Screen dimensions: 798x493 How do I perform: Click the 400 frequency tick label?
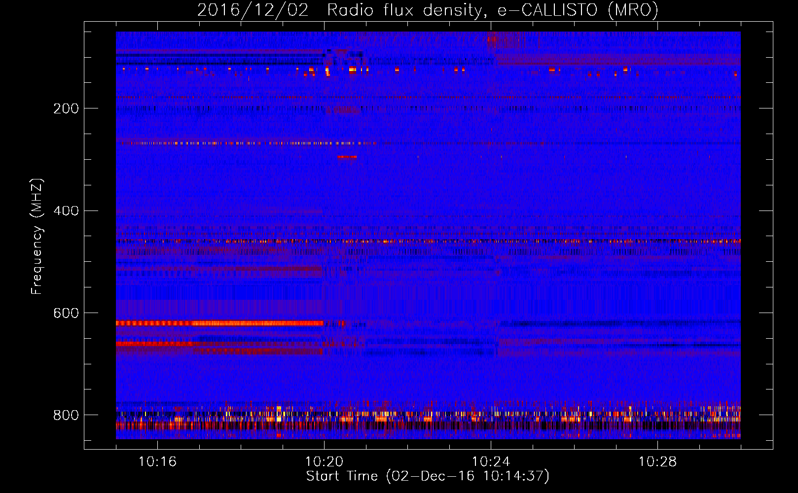66,211
